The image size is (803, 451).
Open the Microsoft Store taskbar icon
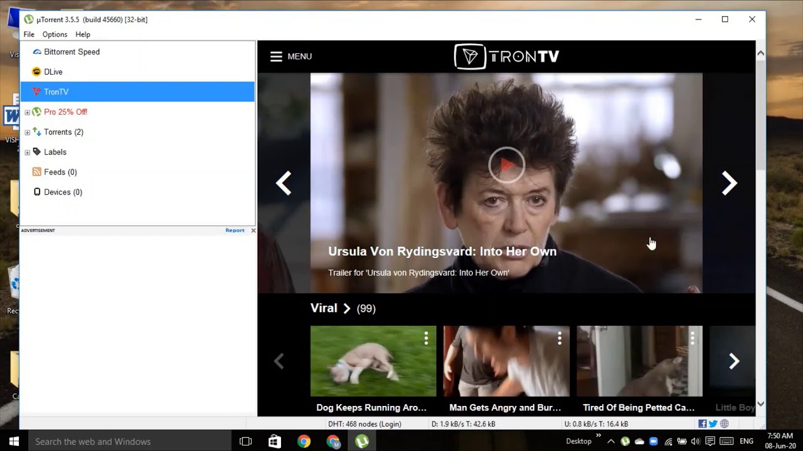click(275, 442)
